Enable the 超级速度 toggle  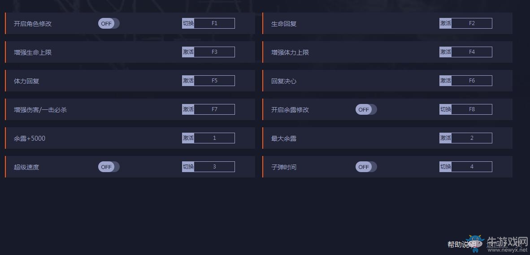pos(109,167)
